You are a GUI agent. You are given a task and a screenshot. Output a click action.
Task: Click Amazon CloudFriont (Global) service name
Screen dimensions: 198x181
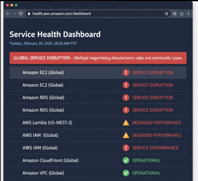point(51,160)
